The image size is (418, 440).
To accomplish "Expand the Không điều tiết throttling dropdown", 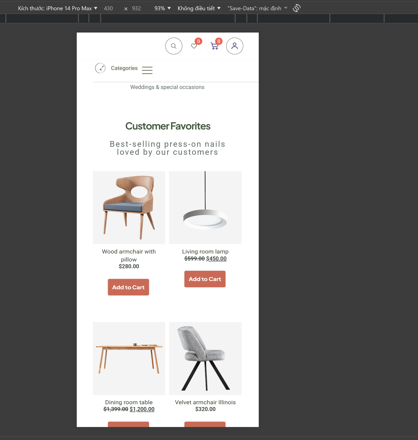I will (x=199, y=8).
